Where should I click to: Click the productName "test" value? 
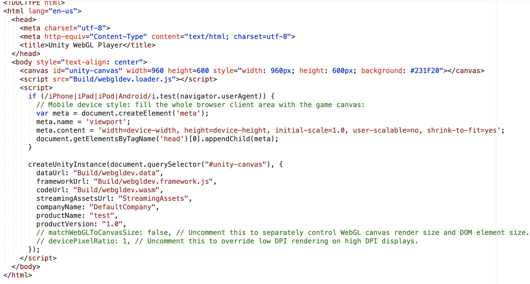click(x=102, y=216)
